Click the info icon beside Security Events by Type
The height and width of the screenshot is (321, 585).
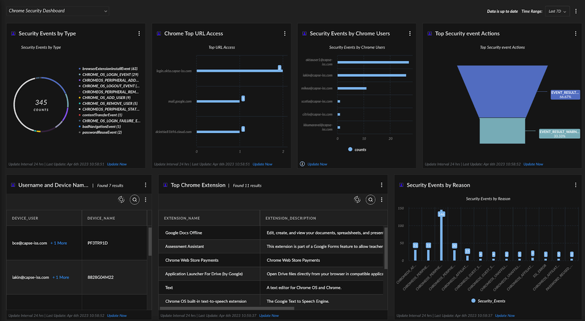tap(13, 33)
